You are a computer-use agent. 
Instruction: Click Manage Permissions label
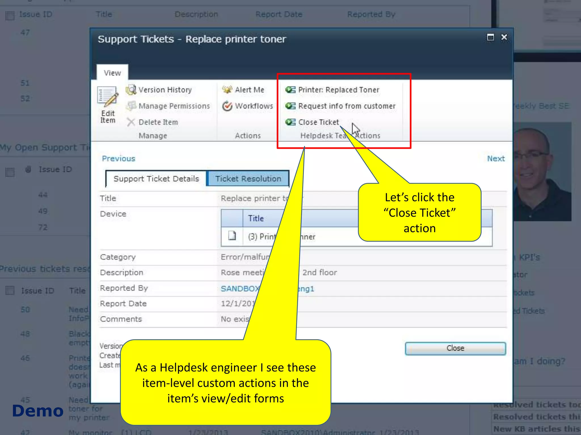click(174, 106)
